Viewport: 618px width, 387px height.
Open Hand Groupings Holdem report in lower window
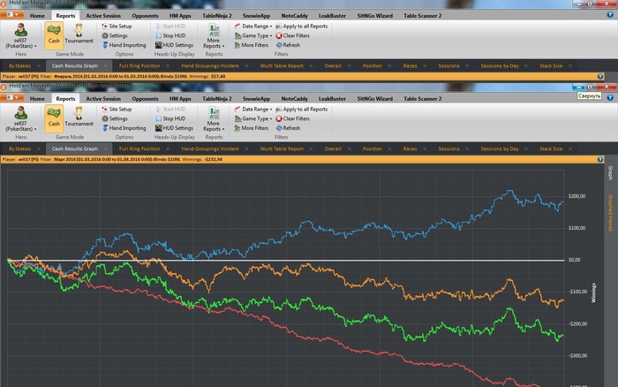click(x=210, y=149)
